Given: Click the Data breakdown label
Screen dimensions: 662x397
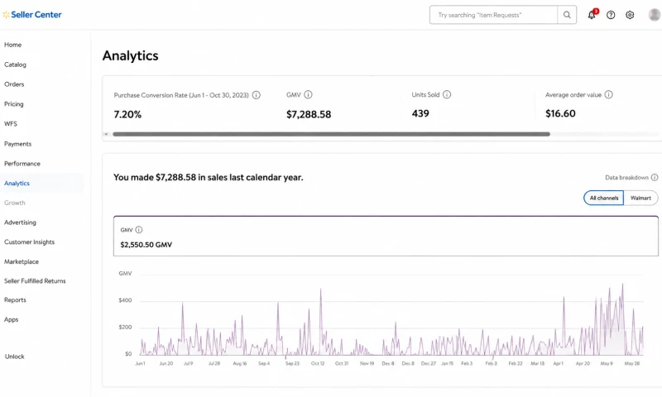Looking at the screenshot, I should [626, 178].
